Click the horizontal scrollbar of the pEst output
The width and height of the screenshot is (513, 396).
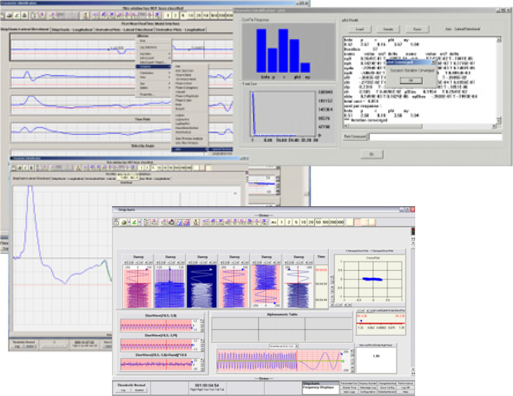[420, 126]
